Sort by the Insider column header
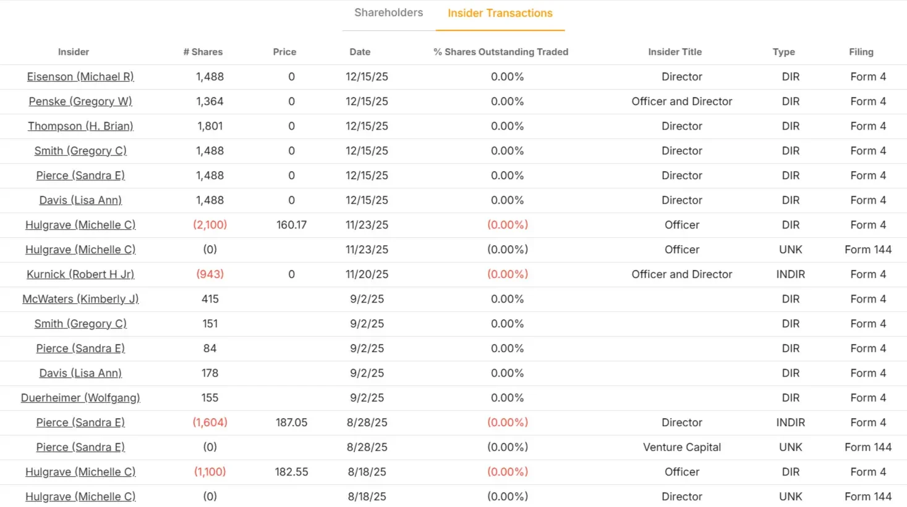 coord(74,52)
